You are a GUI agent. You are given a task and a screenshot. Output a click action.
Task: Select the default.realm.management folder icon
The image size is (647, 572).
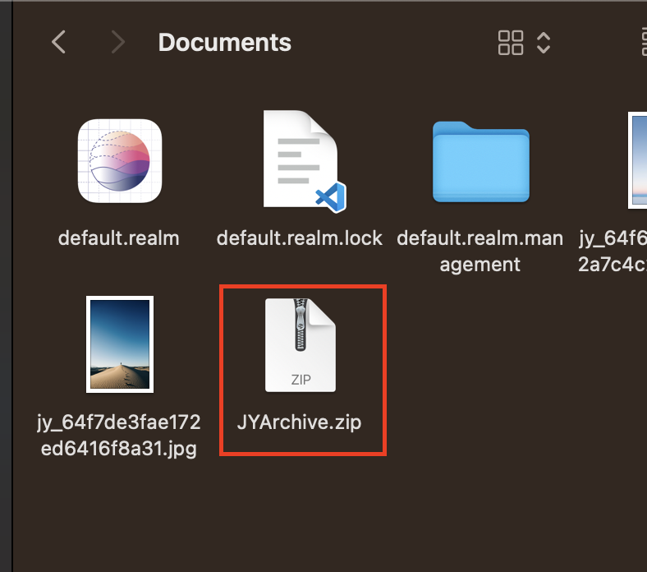coord(480,162)
